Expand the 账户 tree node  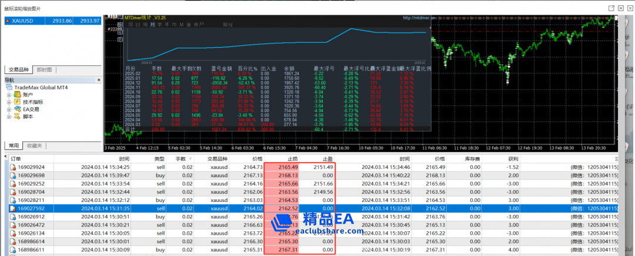tap(9, 95)
